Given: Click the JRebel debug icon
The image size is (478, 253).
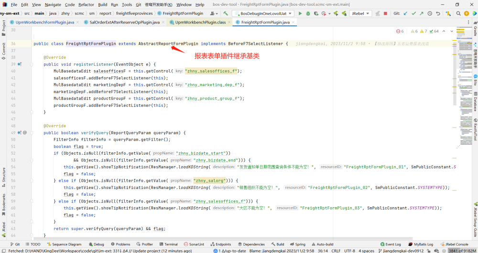Looking at the screenshot, I should click(x=344, y=13).
